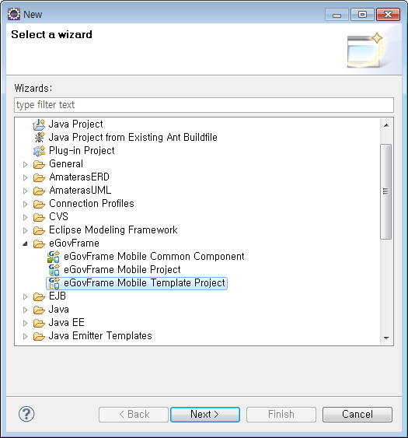Click the Ant Buildfile project icon
Screen dimensions: 408x438
pos(39,137)
